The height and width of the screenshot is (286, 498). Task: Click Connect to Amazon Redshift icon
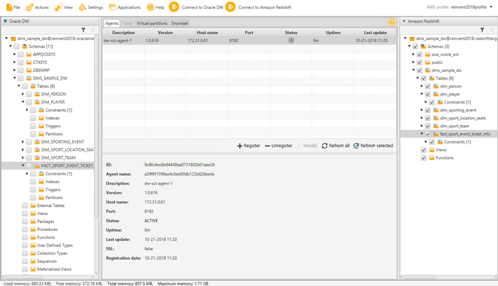(231, 7)
